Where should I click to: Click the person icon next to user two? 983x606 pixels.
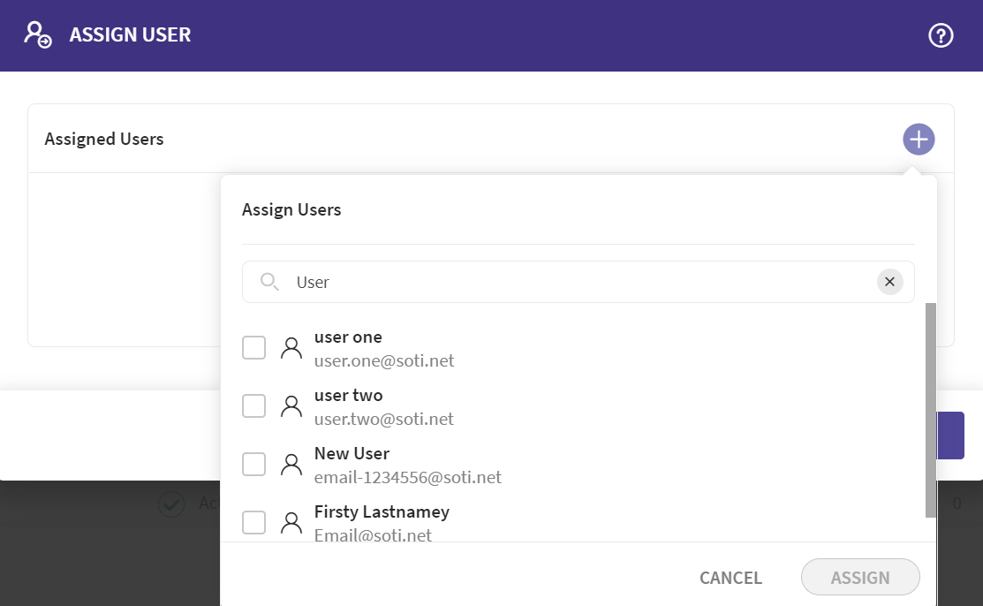291,405
